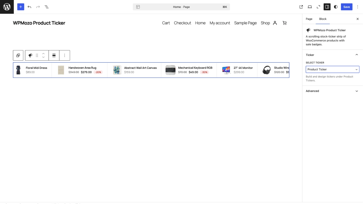Click the block drag handle dots

click(x=37, y=55)
